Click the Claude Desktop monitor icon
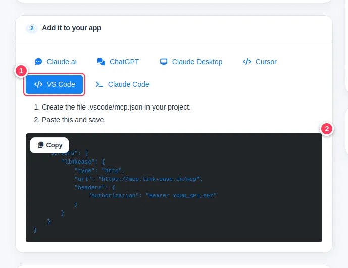Image resolution: width=348 pixels, height=268 pixels. pyautogui.click(x=164, y=62)
